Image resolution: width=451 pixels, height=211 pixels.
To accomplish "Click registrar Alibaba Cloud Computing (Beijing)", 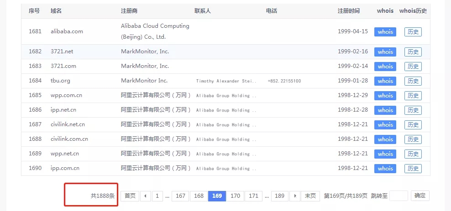I will click(155, 31).
